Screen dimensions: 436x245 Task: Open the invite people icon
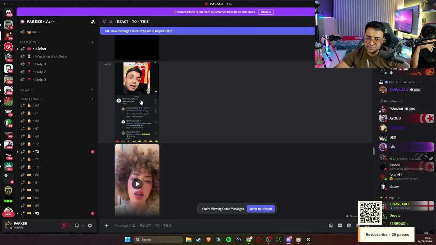pos(93,21)
